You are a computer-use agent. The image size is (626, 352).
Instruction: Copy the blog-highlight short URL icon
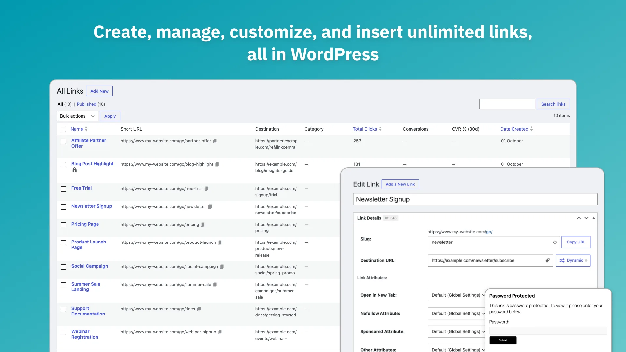click(217, 164)
